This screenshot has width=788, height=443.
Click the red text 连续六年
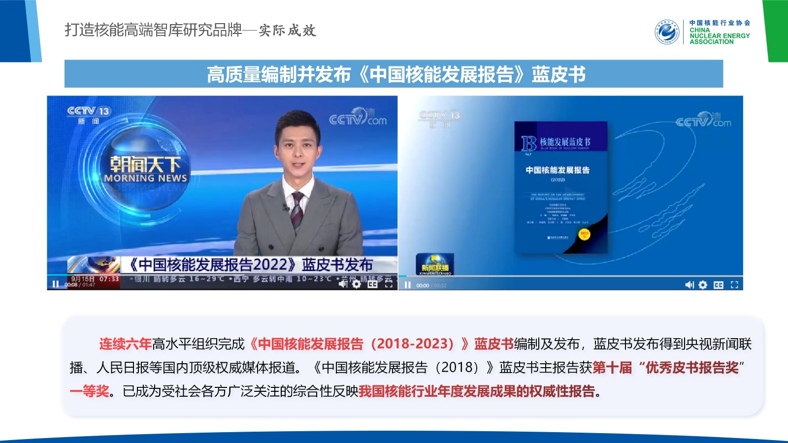[x=125, y=344]
